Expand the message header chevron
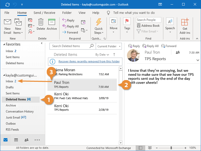 pos(198,60)
